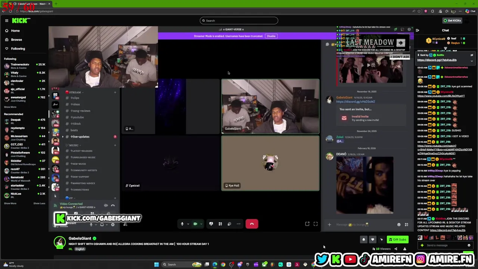Open the live-updates Discord channel
Viewport: 478px width, 269px height.
[x=80, y=137]
